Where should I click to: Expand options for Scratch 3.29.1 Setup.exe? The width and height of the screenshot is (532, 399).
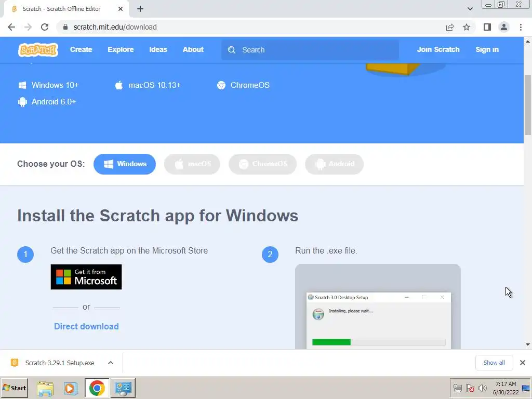(x=110, y=363)
